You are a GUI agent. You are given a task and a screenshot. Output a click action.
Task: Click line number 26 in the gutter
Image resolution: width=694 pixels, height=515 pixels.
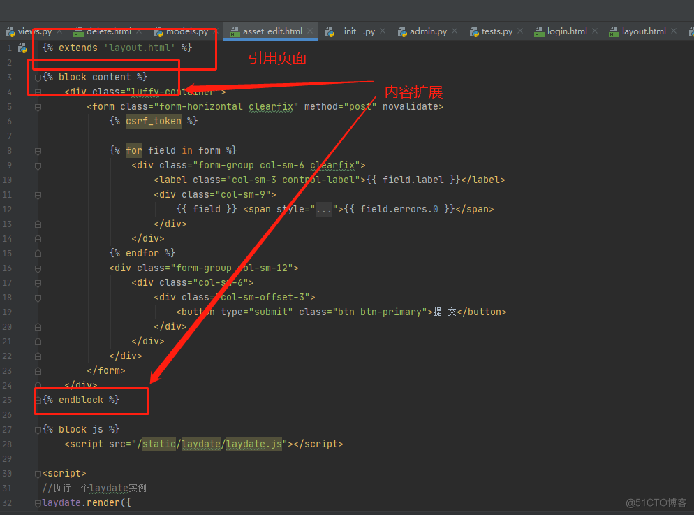[7, 415]
